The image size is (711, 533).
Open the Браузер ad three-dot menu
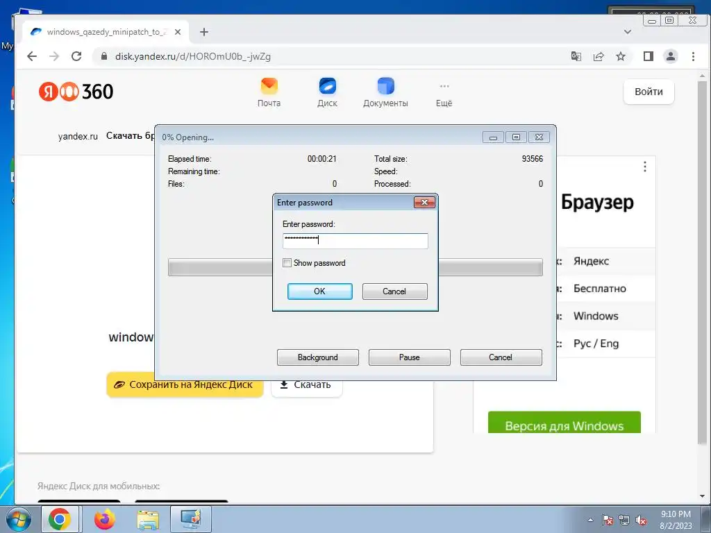645,167
